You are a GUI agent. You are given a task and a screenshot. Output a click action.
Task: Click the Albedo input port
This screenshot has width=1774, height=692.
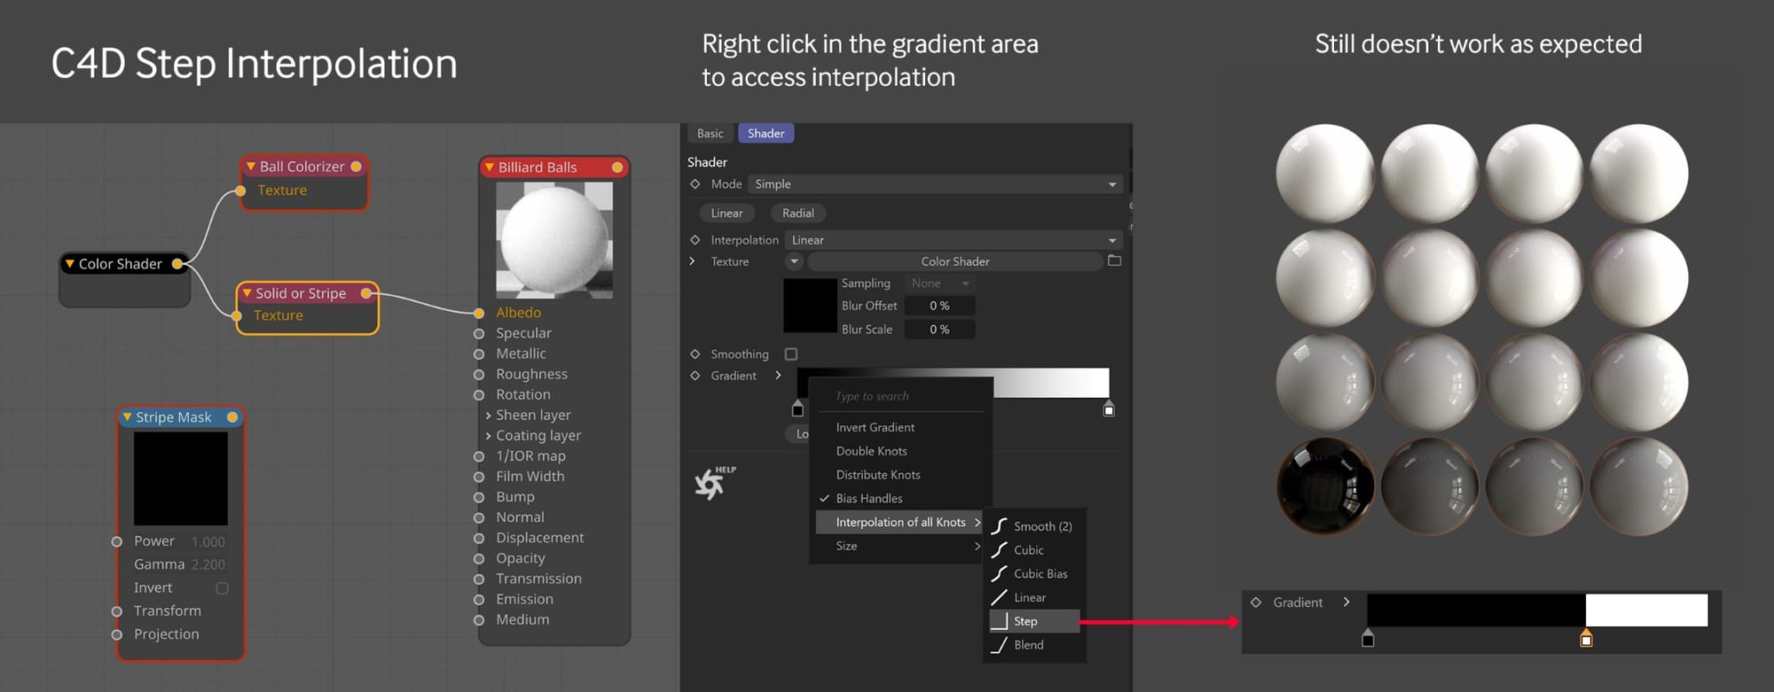point(479,313)
